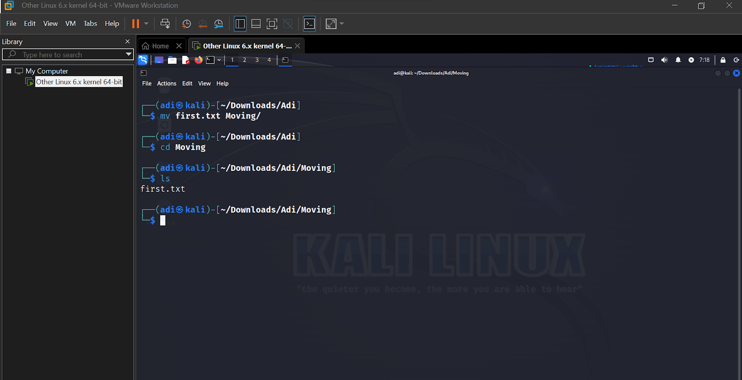Click Send Ctrl+Alt+Del toolbar icon

point(165,24)
